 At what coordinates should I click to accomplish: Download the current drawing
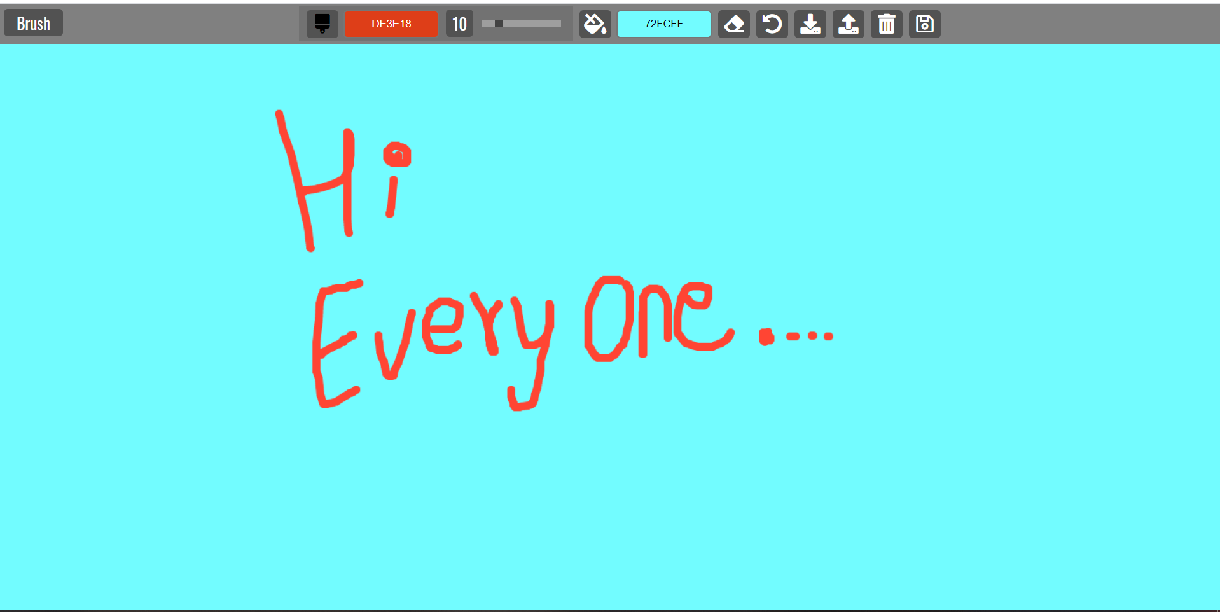tap(810, 24)
